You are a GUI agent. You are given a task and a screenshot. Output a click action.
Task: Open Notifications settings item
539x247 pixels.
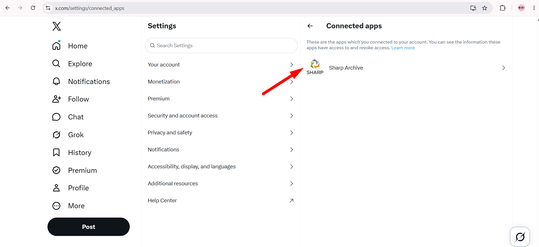(x=221, y=150)
